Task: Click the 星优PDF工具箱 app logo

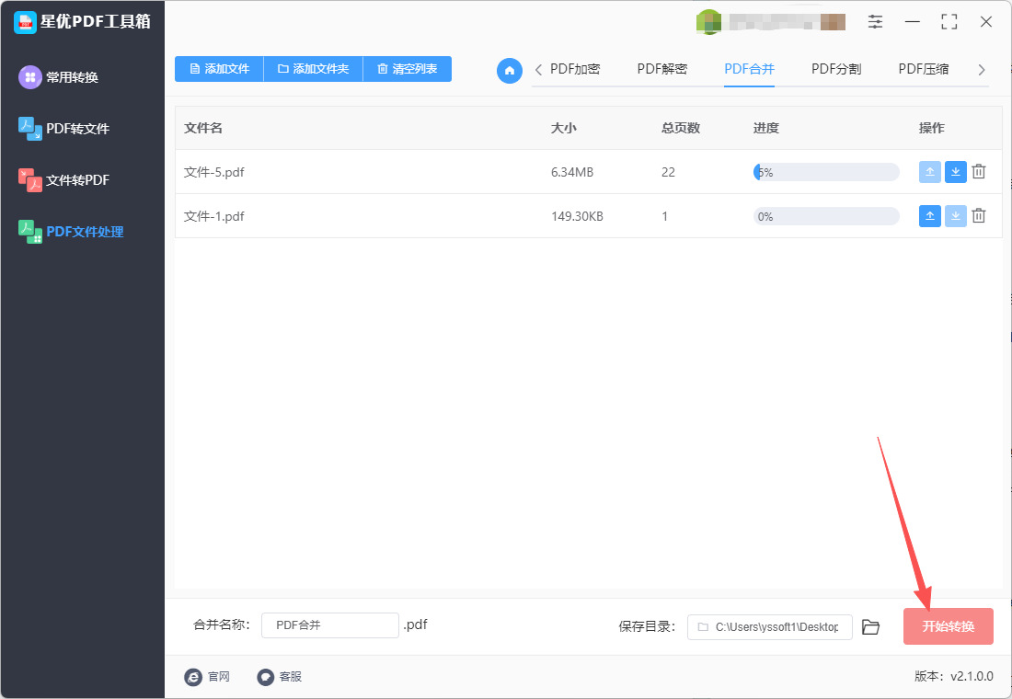Action: (25, 22)
